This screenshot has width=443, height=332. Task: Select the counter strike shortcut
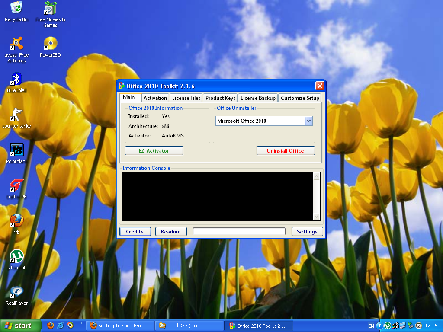point(16,118)
